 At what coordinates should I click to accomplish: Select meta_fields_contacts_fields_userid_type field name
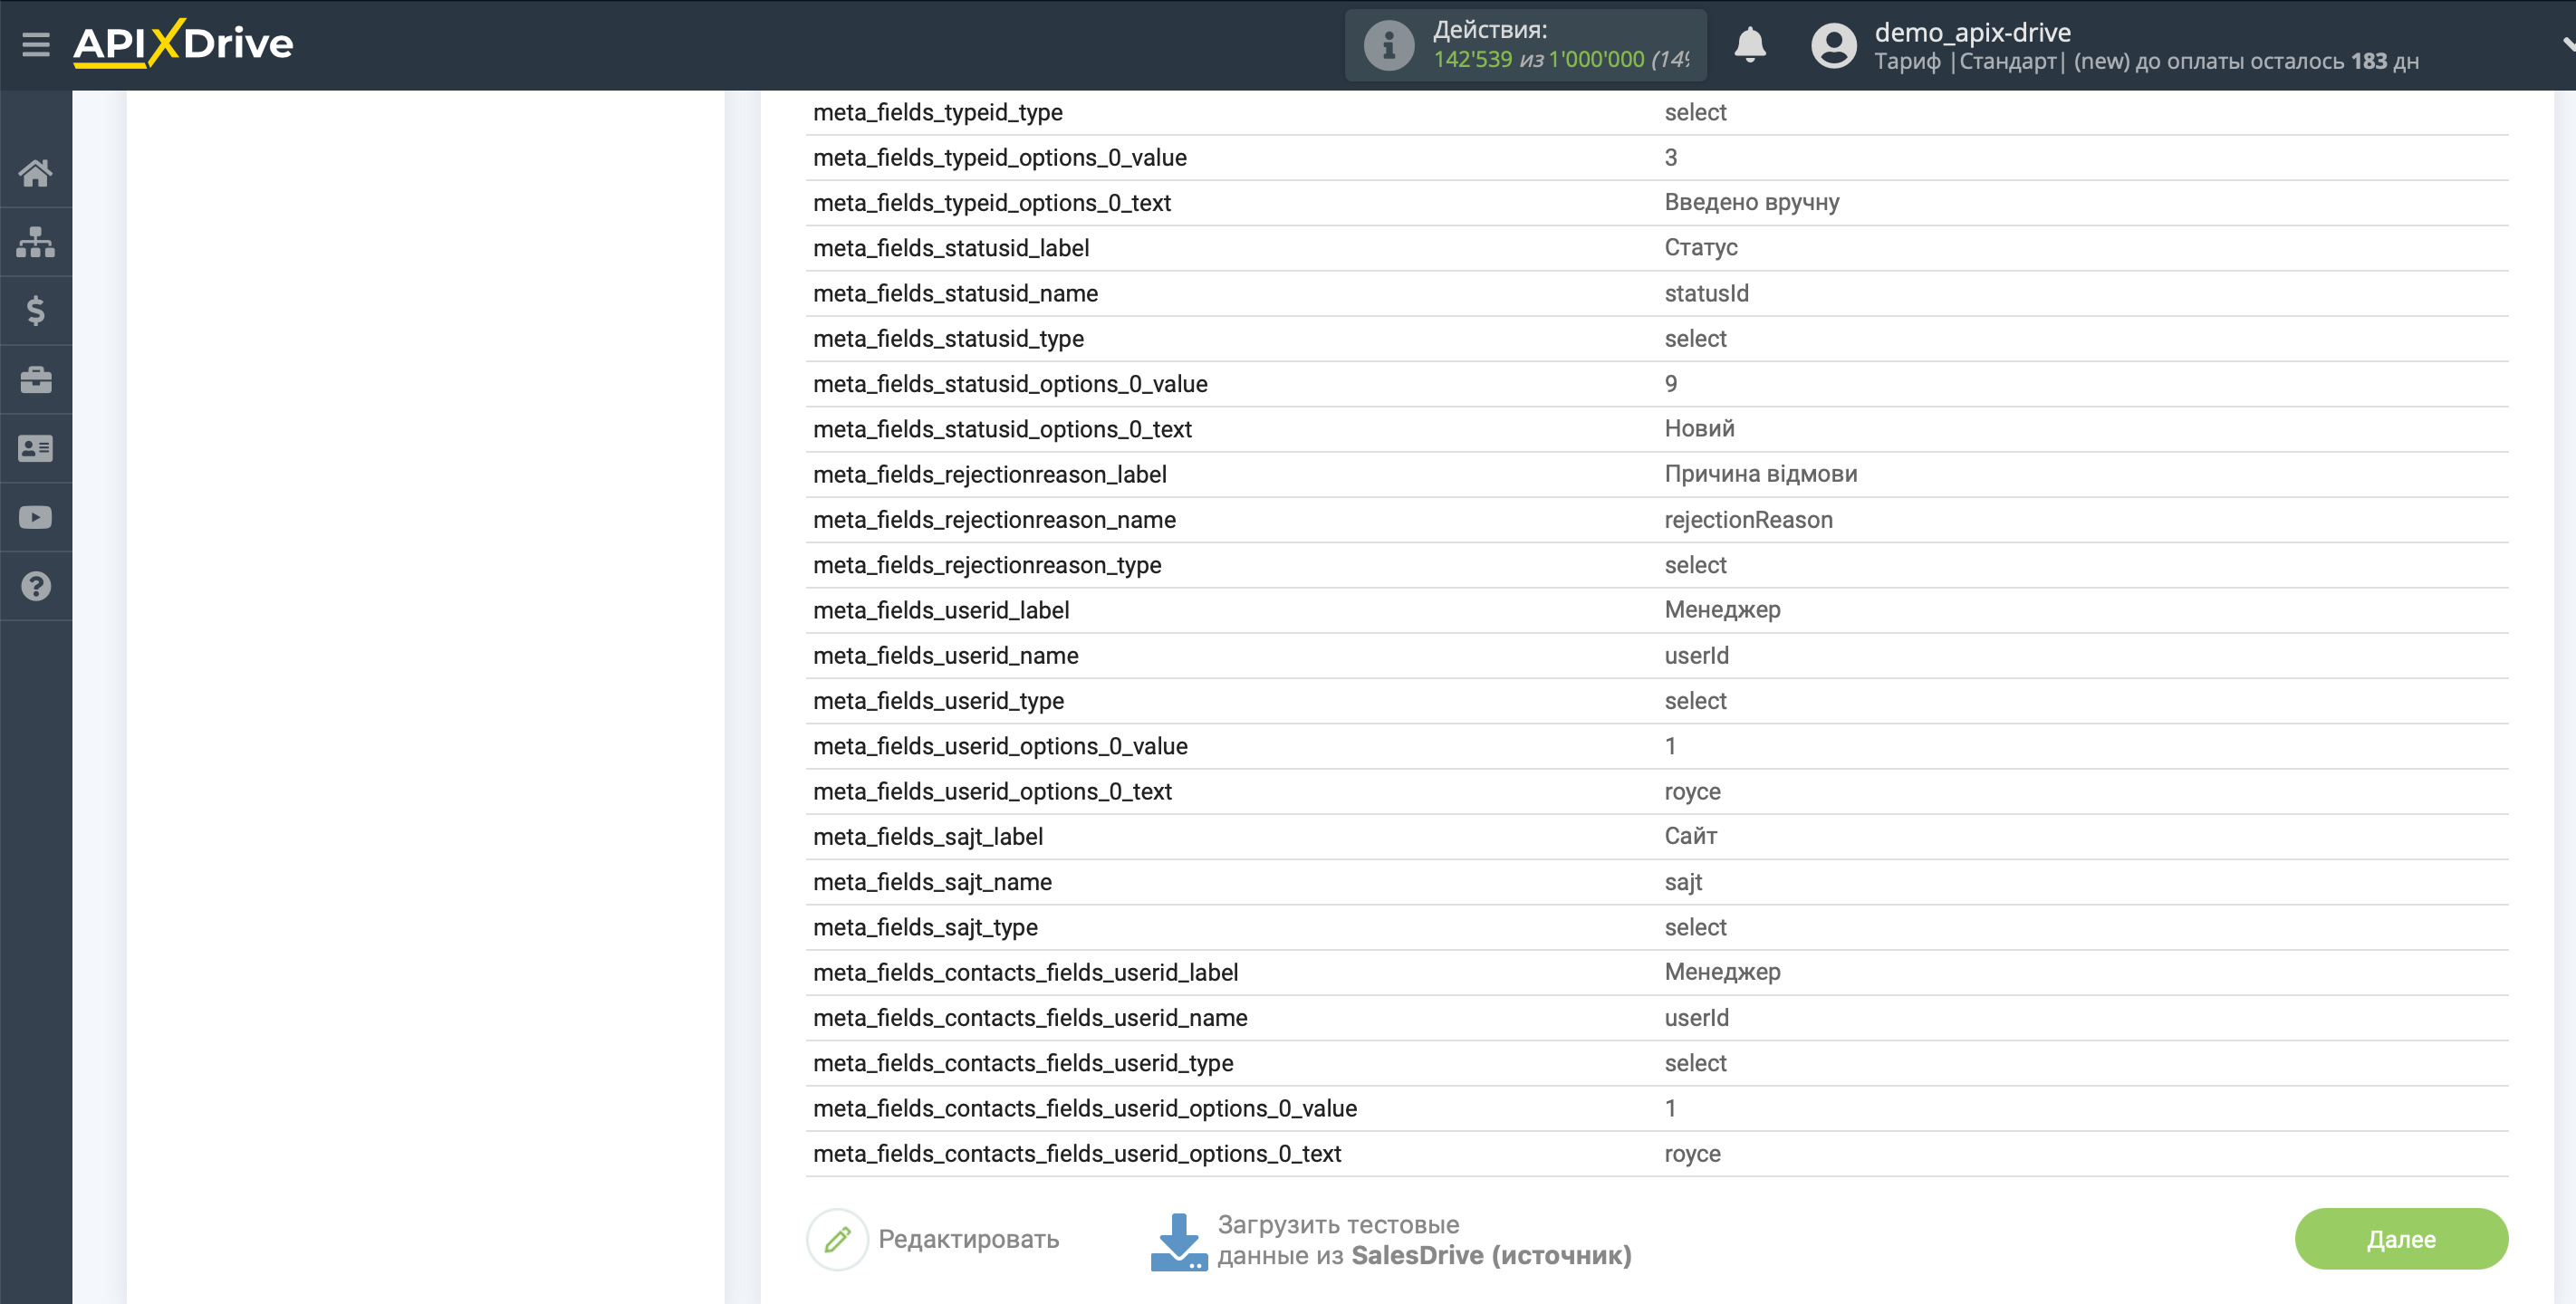1022,1062
